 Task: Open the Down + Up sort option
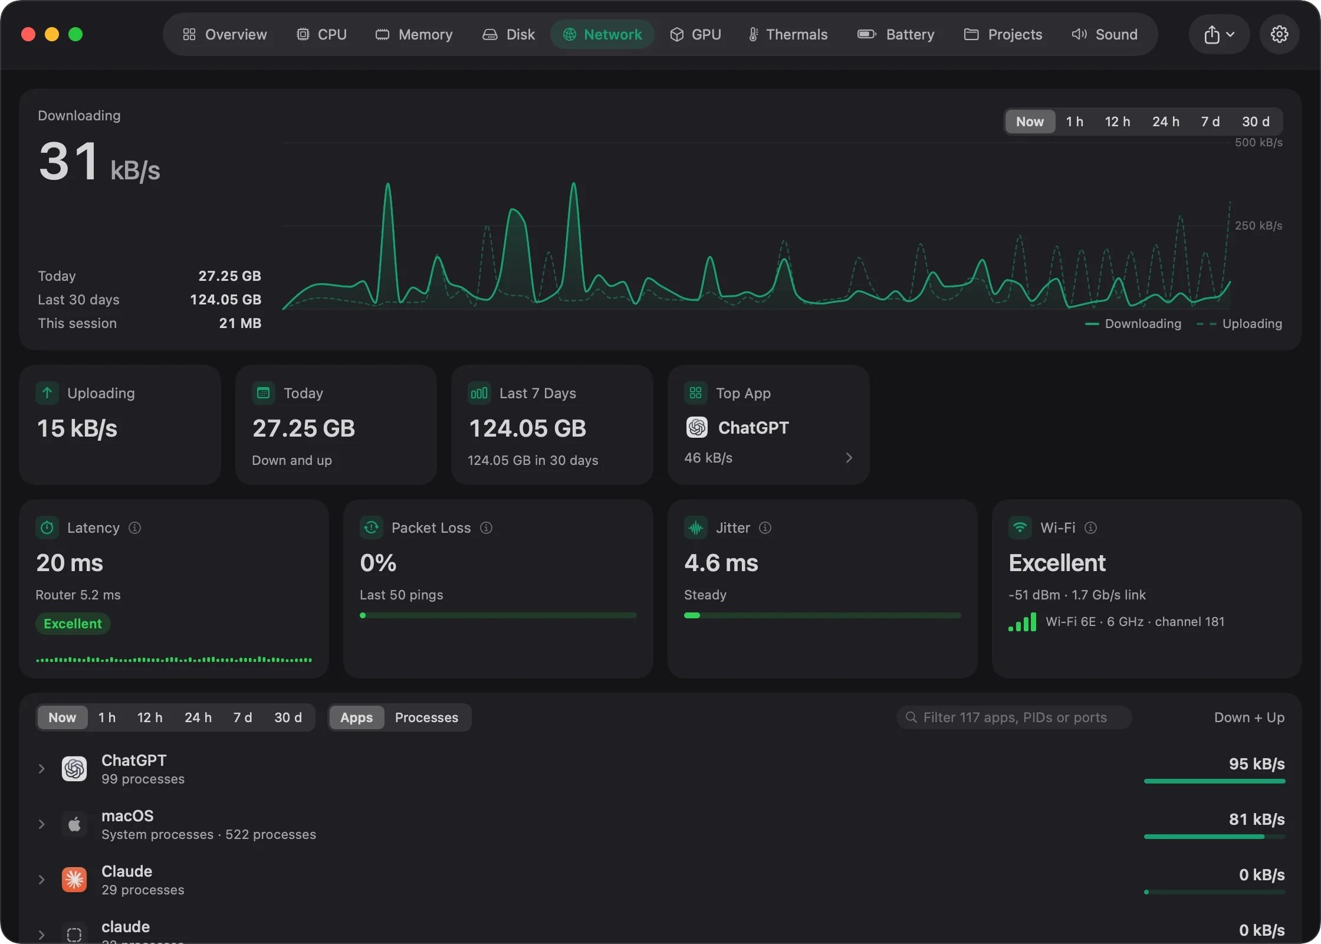pyautogui.click(x=1249, y=717)
